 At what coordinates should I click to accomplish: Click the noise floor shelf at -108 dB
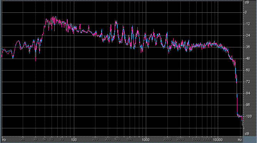[240, 116]
